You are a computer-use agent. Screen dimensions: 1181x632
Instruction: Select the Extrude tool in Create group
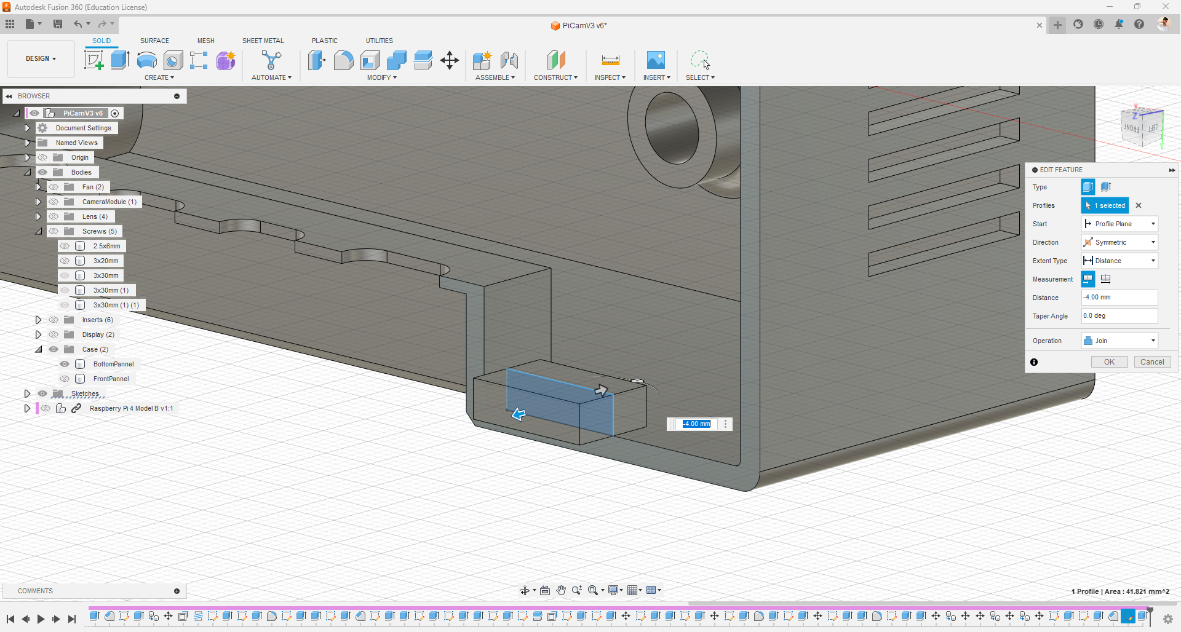(120, 60)
